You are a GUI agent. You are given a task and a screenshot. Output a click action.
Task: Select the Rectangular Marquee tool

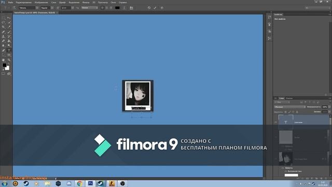pyautogui.click(x=3, y=18)
